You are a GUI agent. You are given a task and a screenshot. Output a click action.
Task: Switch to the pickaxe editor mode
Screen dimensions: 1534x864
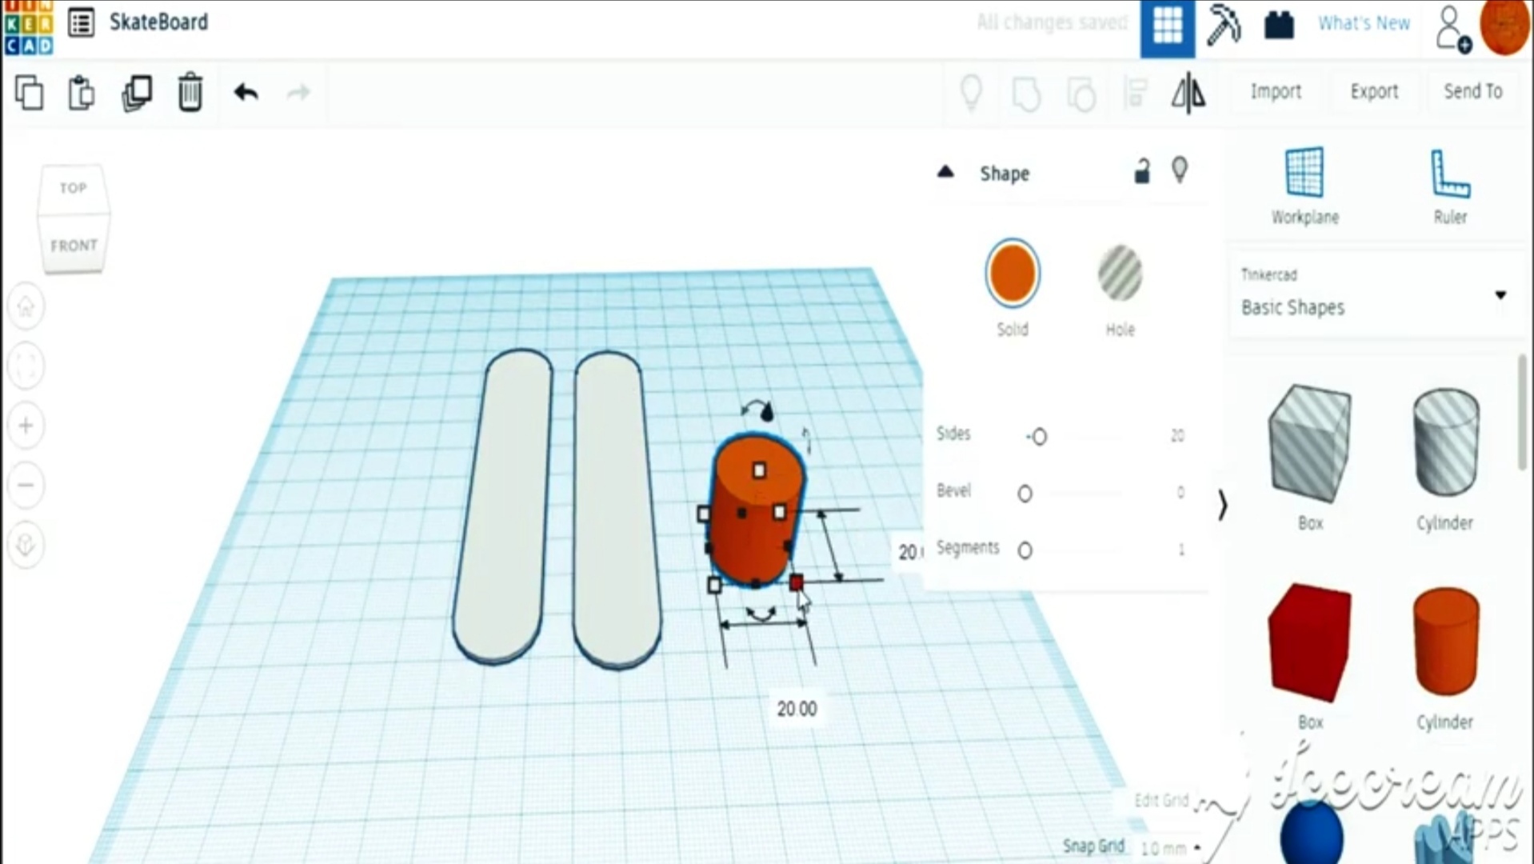tap(1223, 24)
